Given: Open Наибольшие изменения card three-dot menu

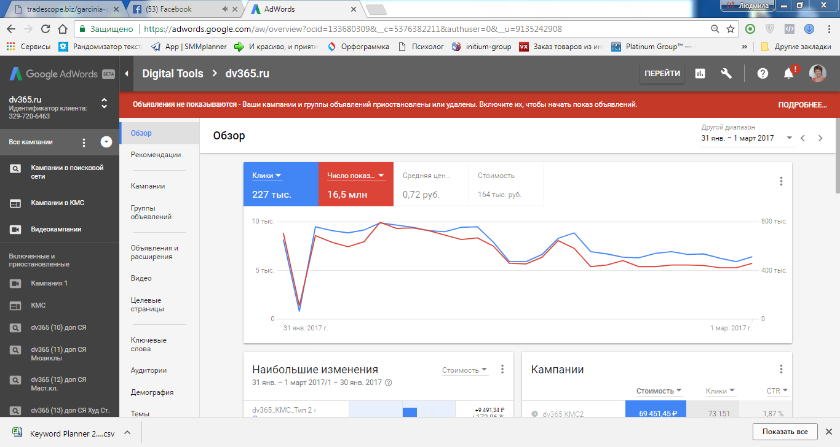Looking at the screenshot, I should point(502,369).
